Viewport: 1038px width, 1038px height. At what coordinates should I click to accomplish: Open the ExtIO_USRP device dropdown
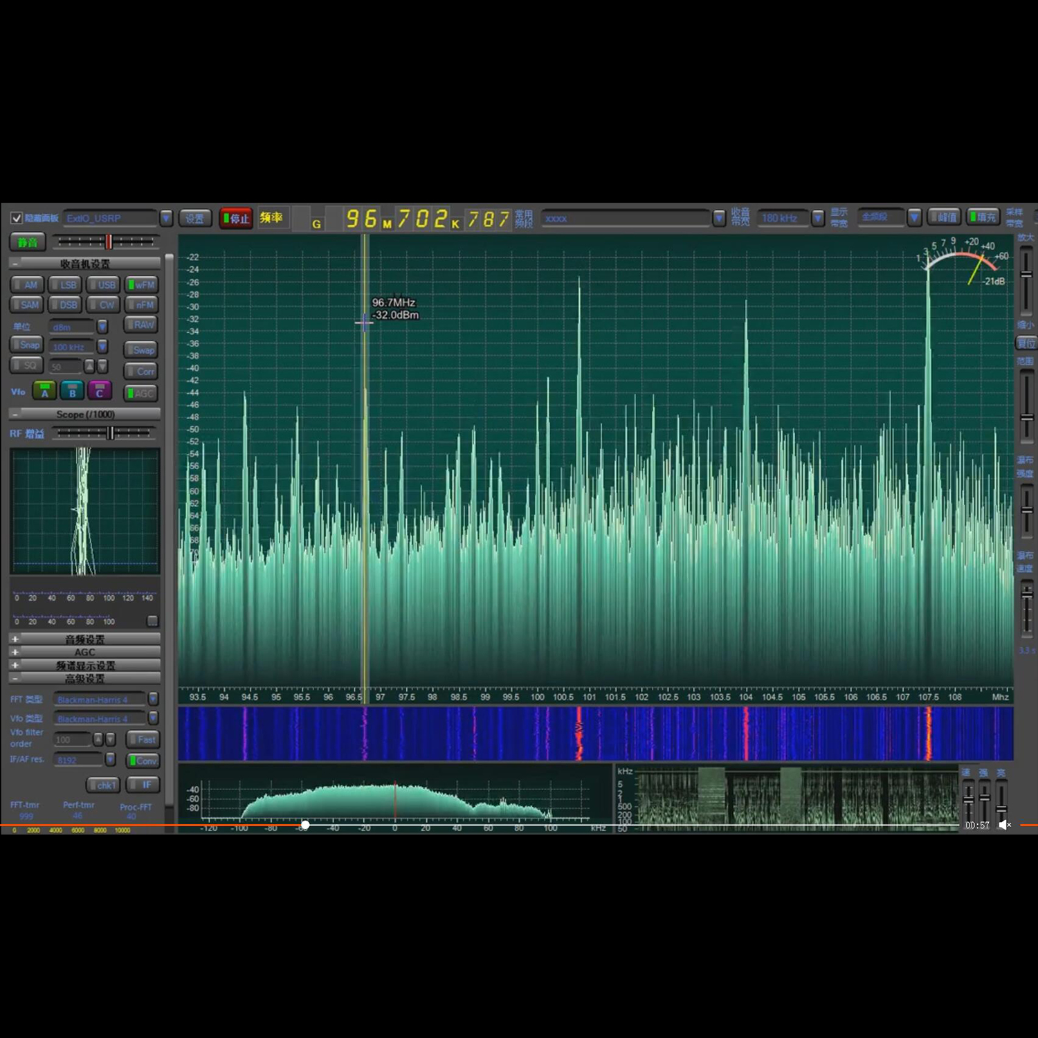pyautogui.click(x=166, y=218)
